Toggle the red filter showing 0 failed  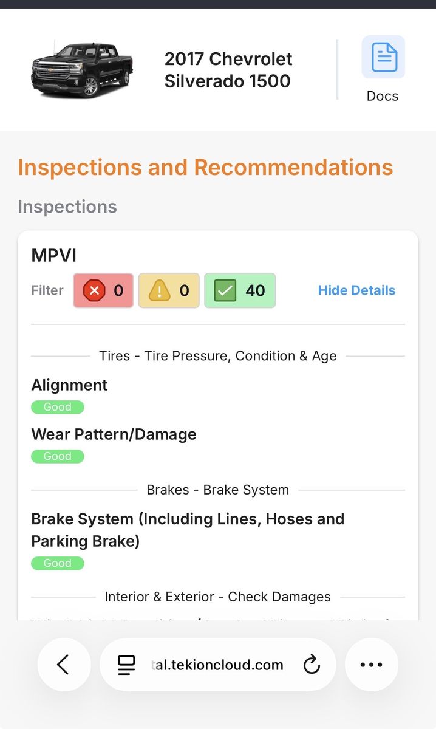click(103, 290)
